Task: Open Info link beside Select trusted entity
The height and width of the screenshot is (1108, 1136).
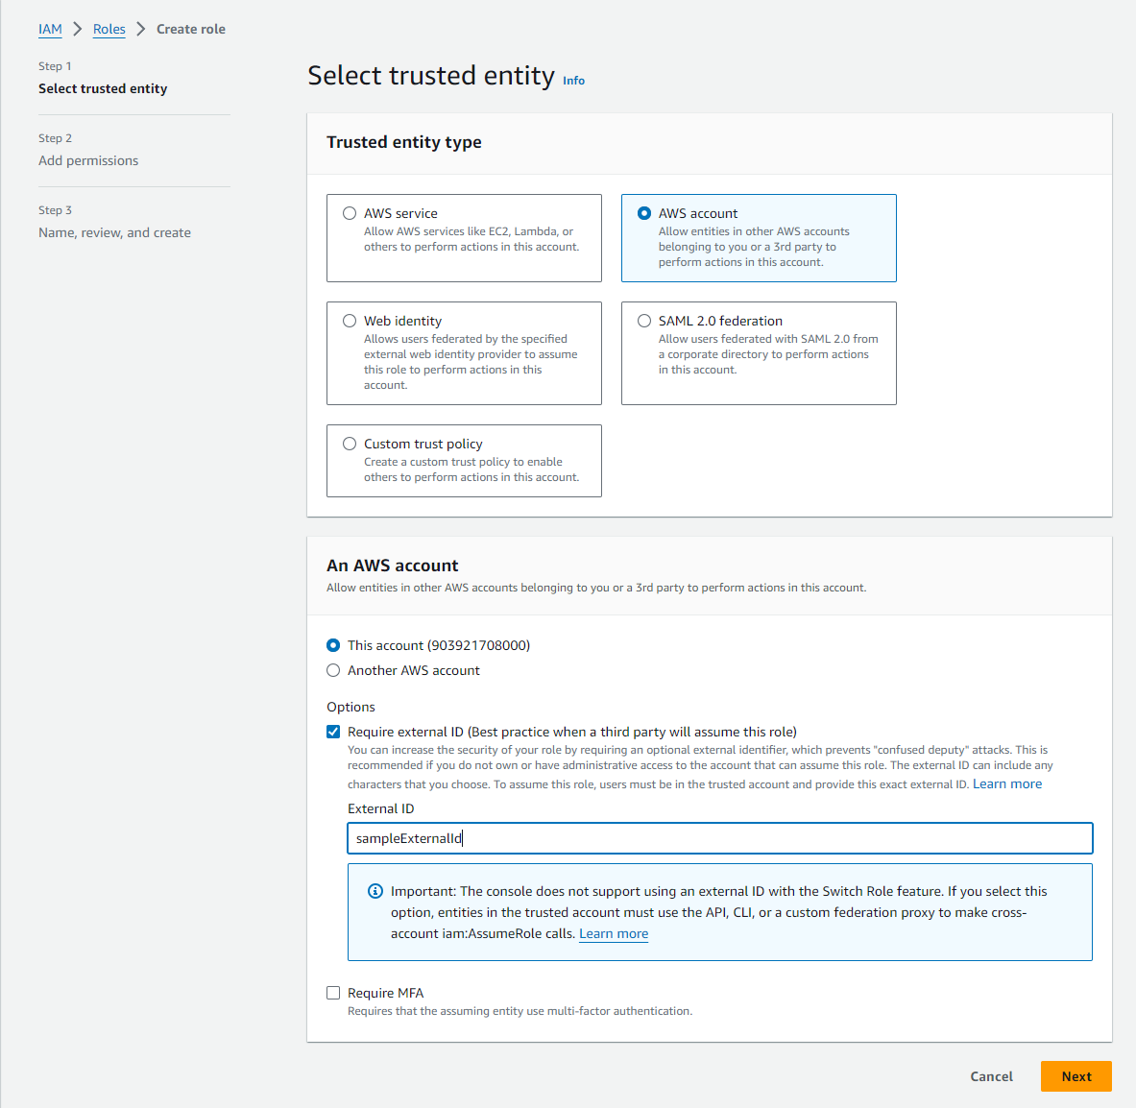Action: 573,81
